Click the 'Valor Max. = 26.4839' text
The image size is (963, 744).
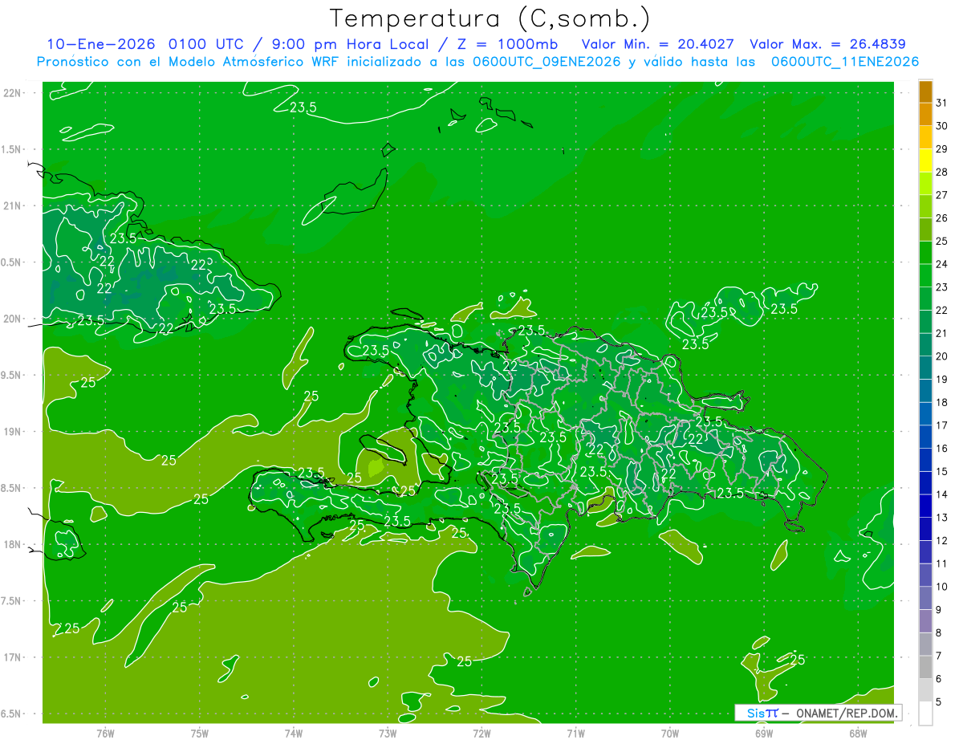coord(827,44)
